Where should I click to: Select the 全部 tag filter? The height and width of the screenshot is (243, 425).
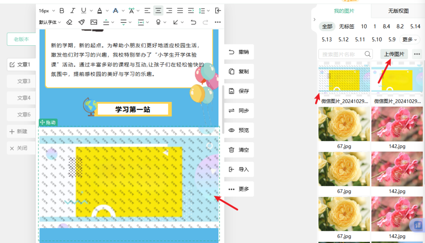[x=327, y=26]
